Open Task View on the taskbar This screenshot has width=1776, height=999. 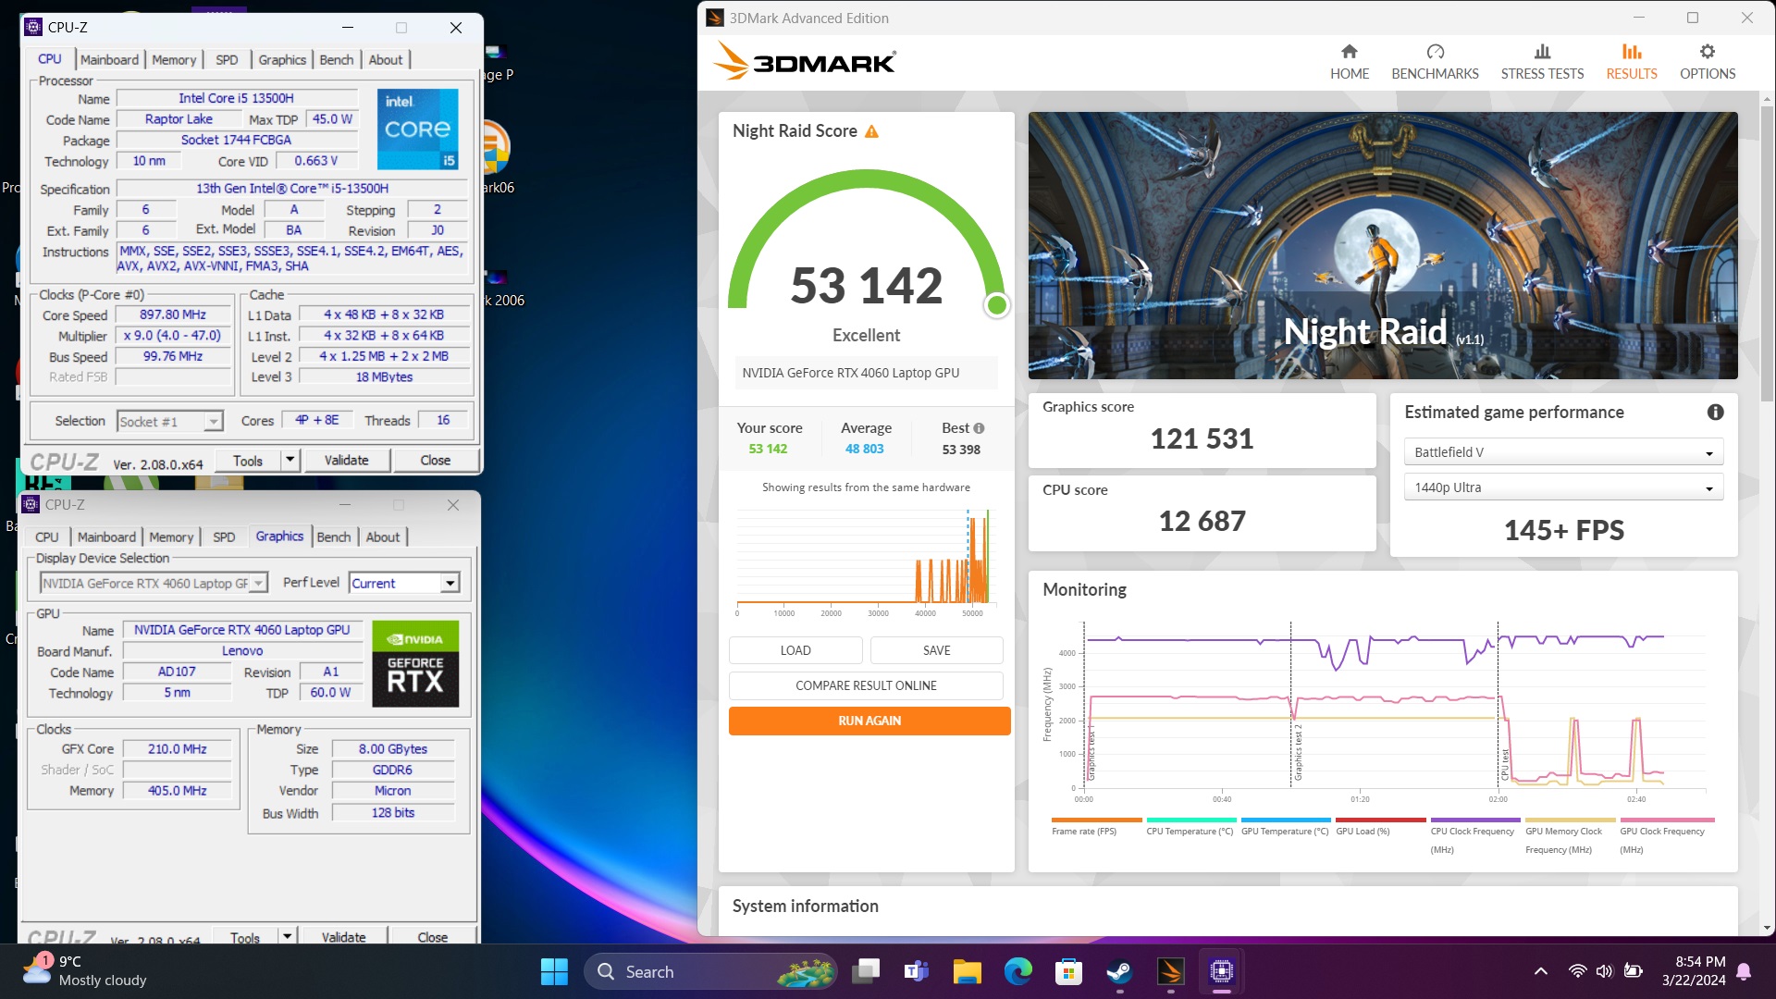(x=866, y=971)
